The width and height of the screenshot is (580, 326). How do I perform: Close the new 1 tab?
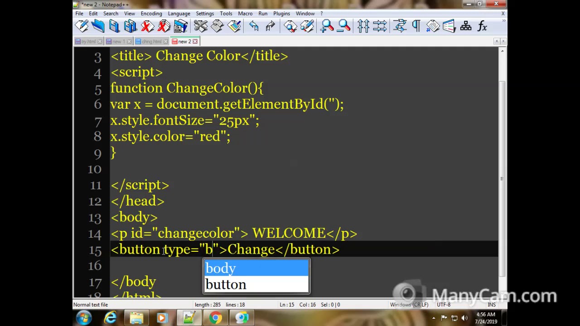[129, 42]
